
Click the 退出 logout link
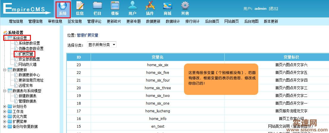pos(273,9)
